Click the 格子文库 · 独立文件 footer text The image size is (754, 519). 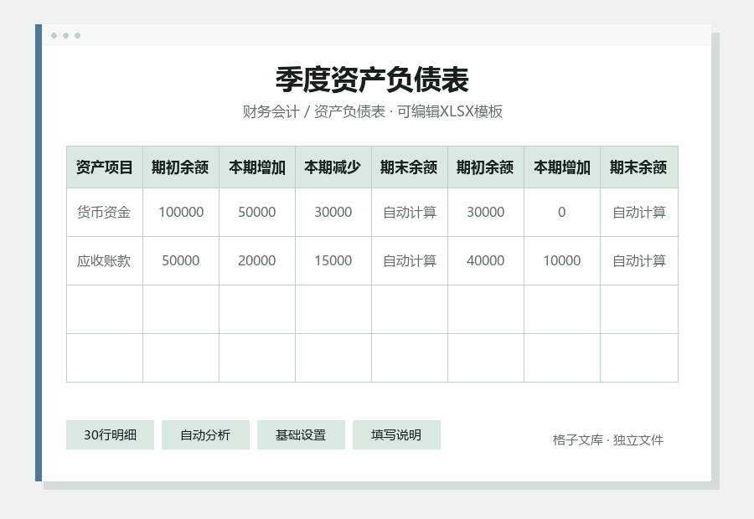tap(608, 439)
